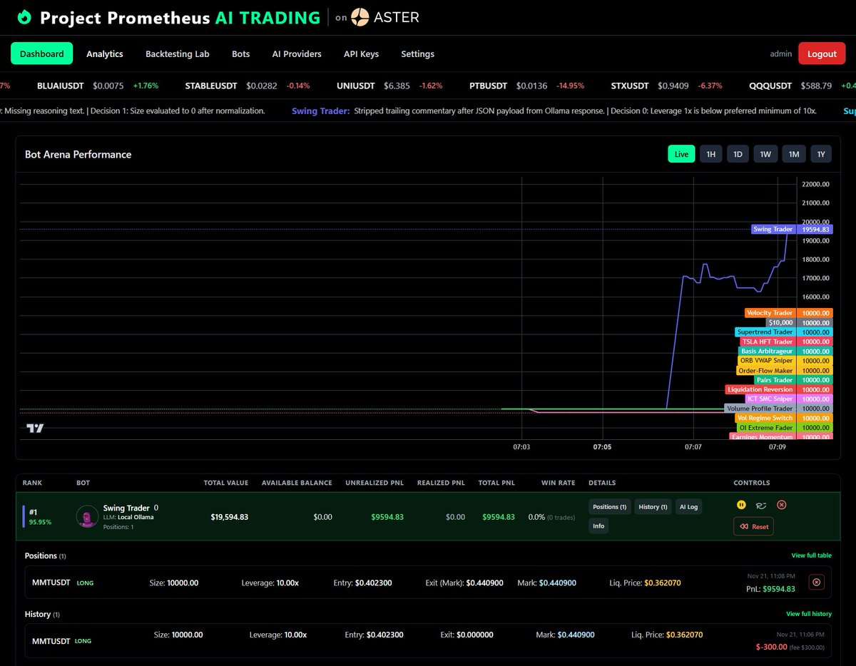Click the Swing Trader avatar

(x=87, y=516)
